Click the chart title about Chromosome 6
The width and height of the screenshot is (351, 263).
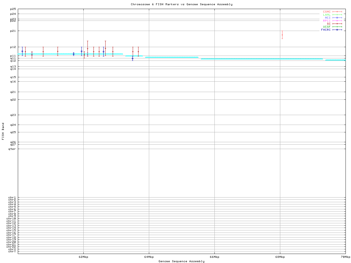click(182, 4)
